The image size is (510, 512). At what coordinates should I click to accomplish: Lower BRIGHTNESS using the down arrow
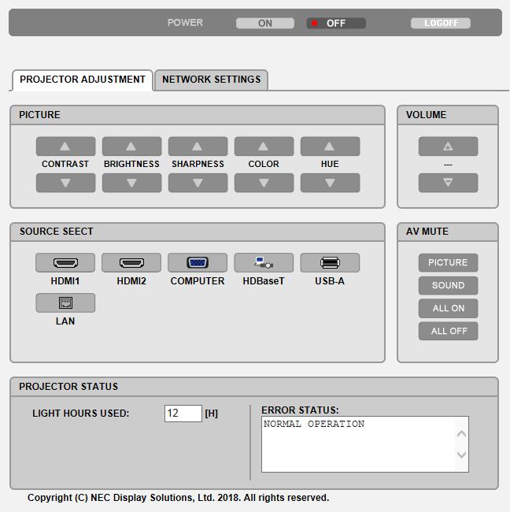[131, 183]
